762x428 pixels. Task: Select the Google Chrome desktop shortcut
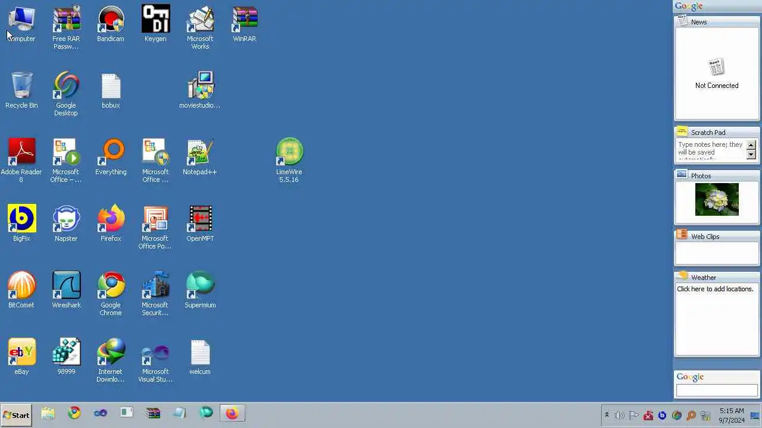click(111, 294)
